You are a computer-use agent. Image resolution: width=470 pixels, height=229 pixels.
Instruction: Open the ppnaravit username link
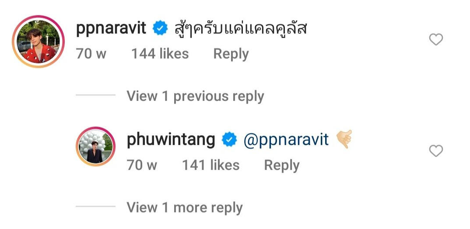(x=111, y=29)
